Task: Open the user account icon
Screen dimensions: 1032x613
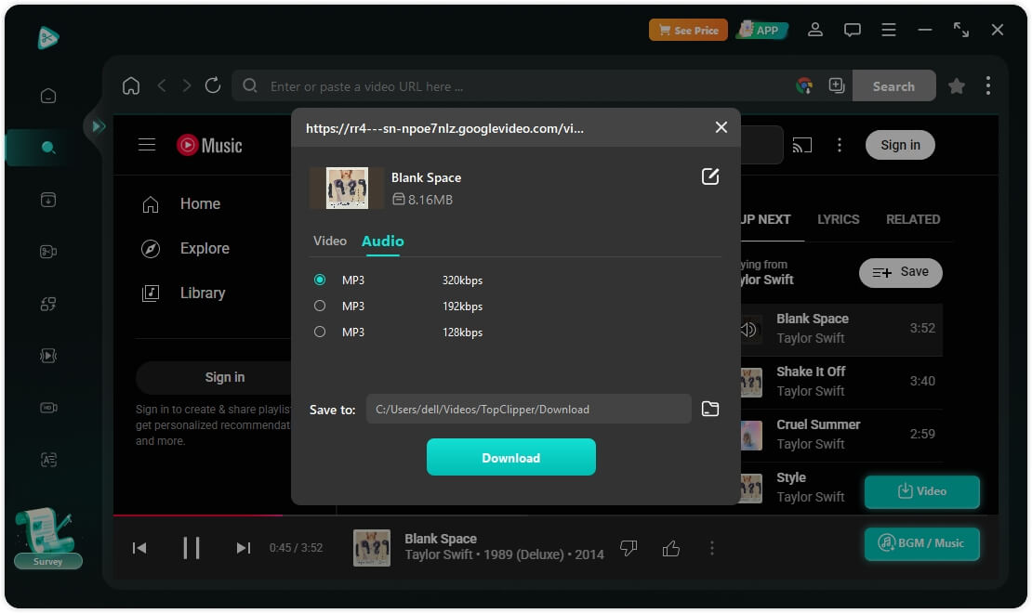Action: point(814,30)
